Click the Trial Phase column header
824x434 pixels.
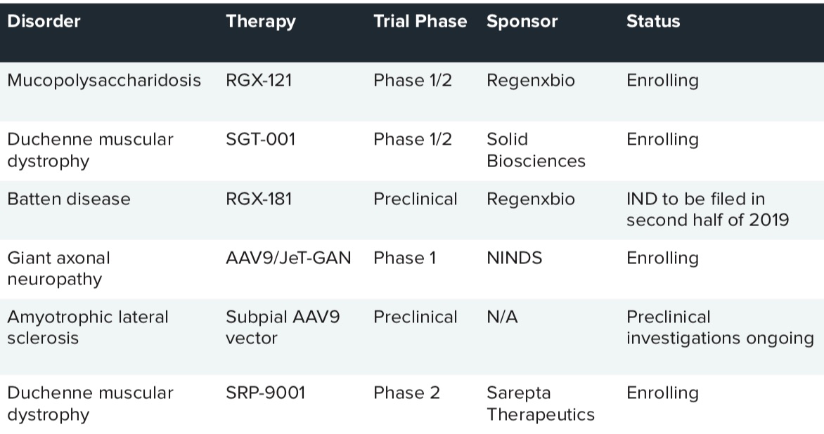tap(420, 21)
